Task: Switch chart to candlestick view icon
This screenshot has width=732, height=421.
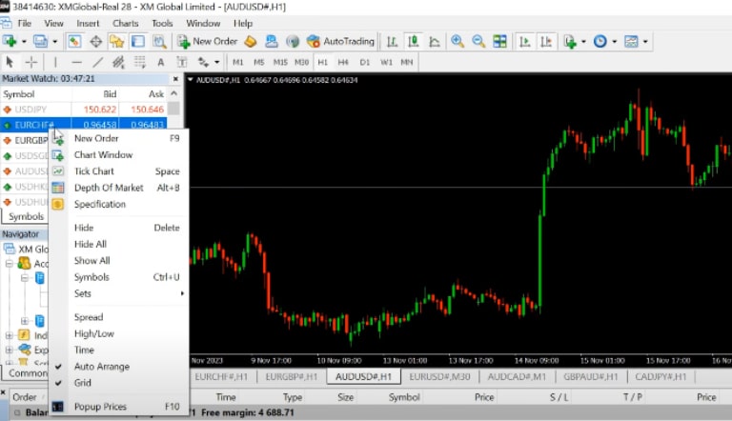Action: (x=414, y=42)
